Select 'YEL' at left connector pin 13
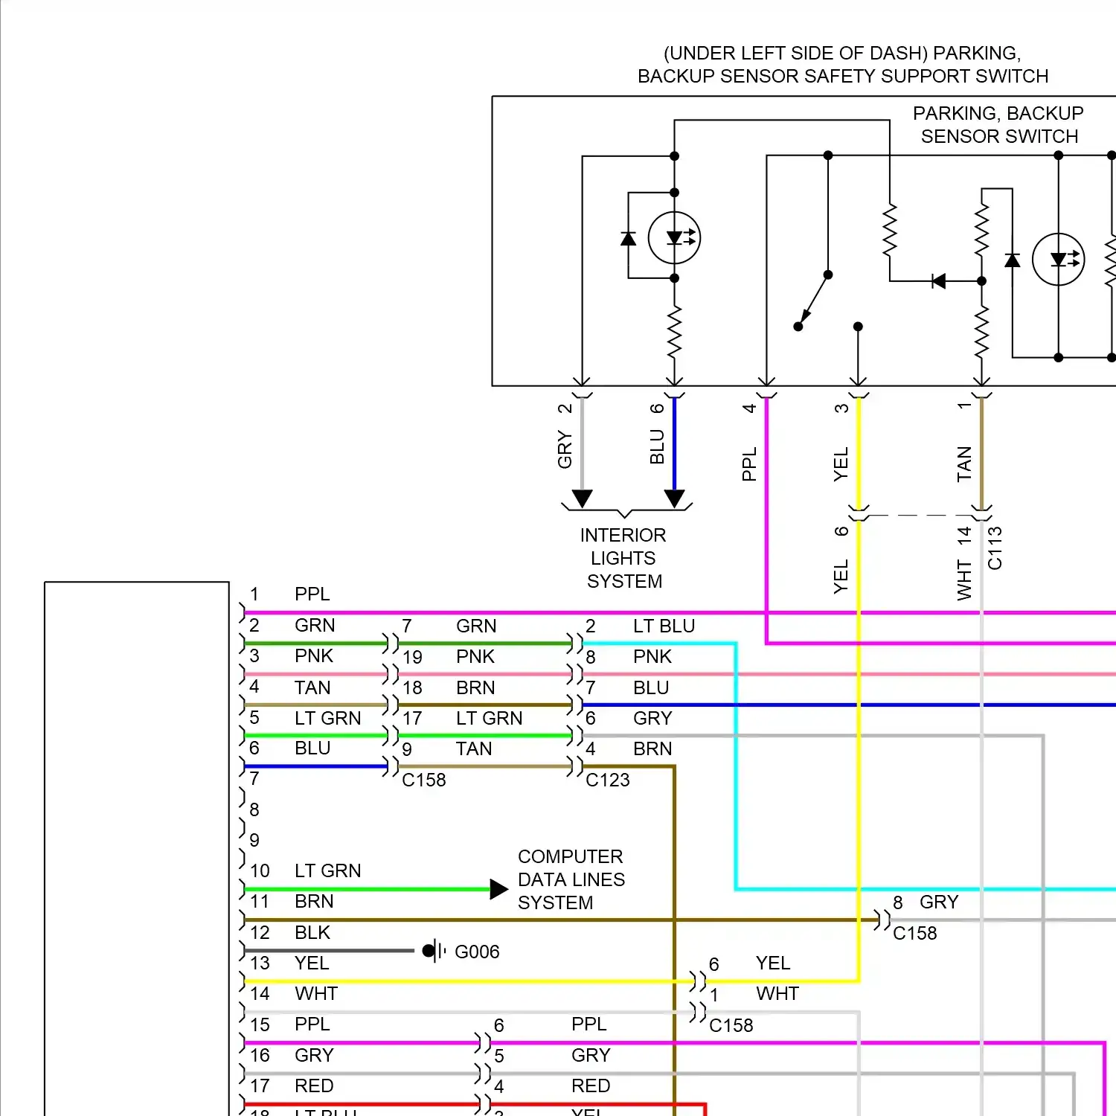 [x=312, y=963]
